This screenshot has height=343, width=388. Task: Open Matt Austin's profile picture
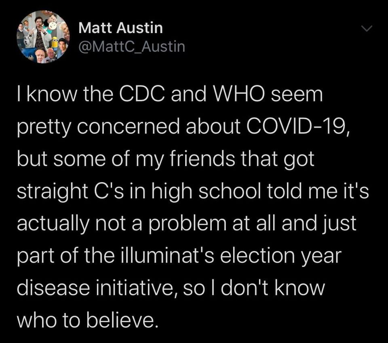point(42,37)
